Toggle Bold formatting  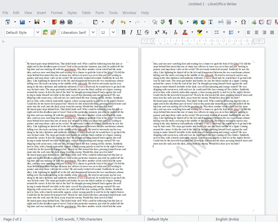tap(123, 32)
